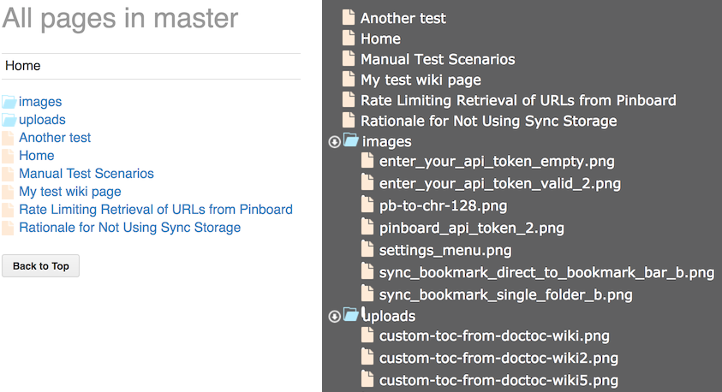Click the file icon next to settings_menu.png
Screen dimensions: 722x392
(x=367, y=251)
